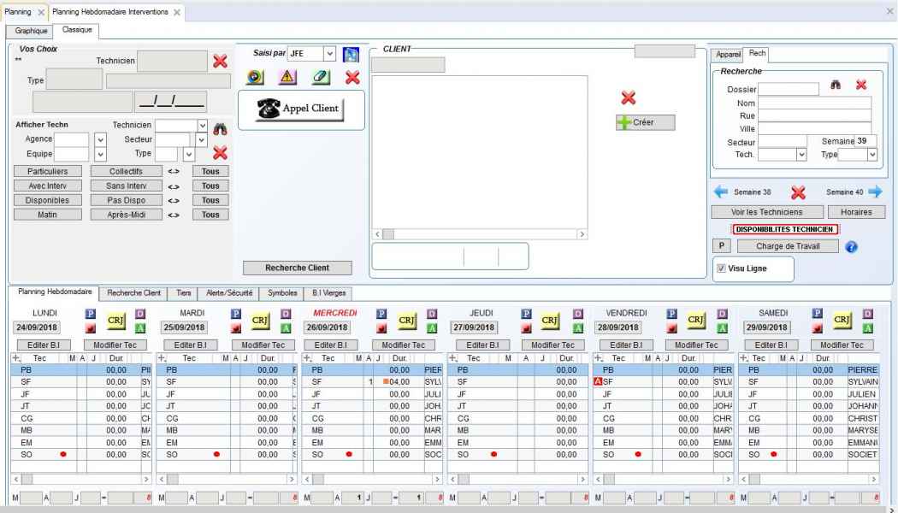
Task: Open the B.I Vierges tab
Action: [x=328, y=293]
